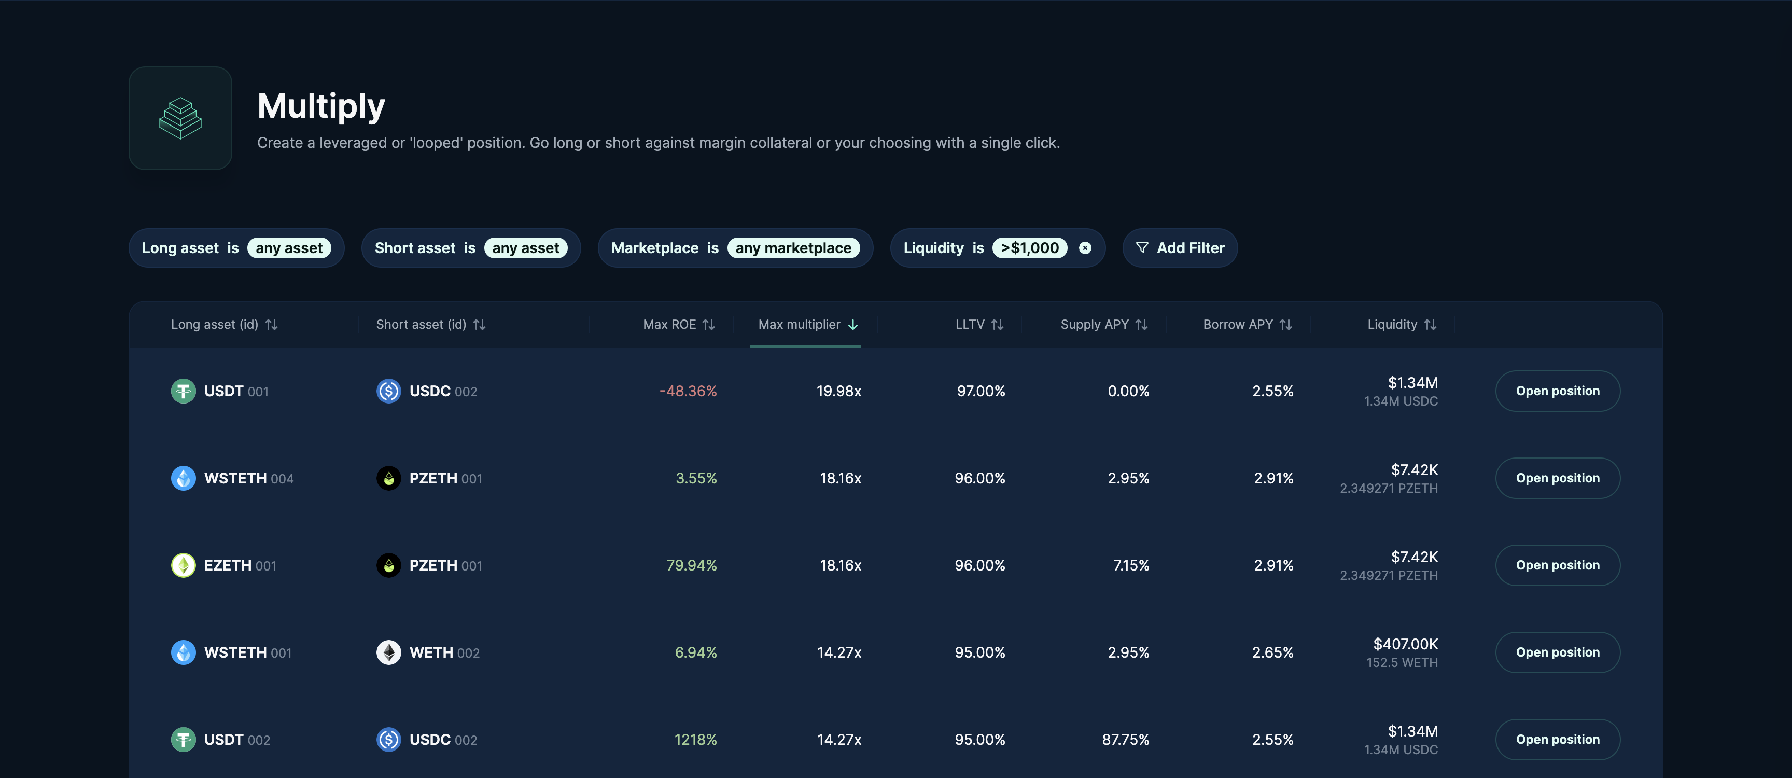
Task: Open the 'any marketplace' selector
Action: pyautogui.click(x=793, y=248)
